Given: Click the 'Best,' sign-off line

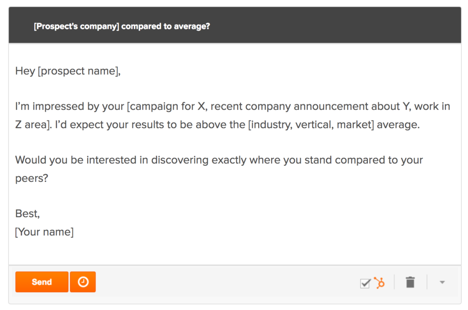Looking at the screenshot, I should pyautogui.click(x=27, y=214).
